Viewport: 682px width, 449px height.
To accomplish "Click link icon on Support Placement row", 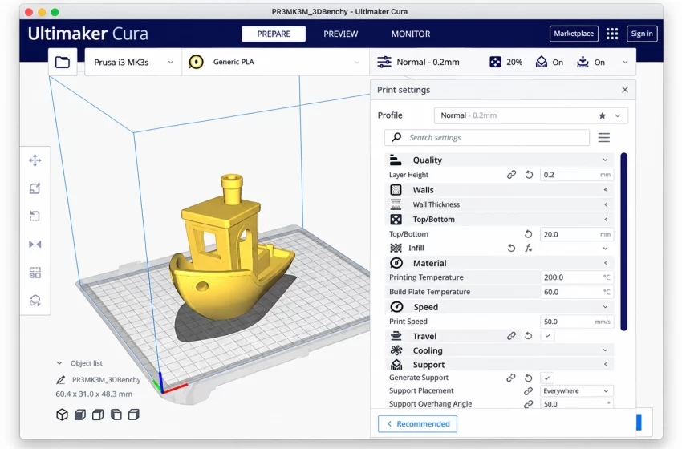I will [529, 391].
